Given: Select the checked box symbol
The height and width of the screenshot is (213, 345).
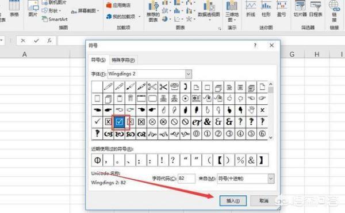Looking at the screenshot, I should [119, 122].
